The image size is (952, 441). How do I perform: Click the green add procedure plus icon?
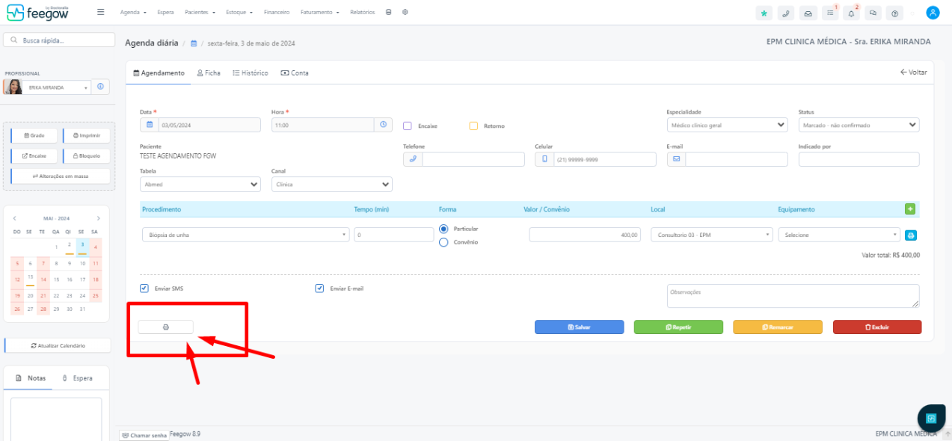click(x=910, y=209)
